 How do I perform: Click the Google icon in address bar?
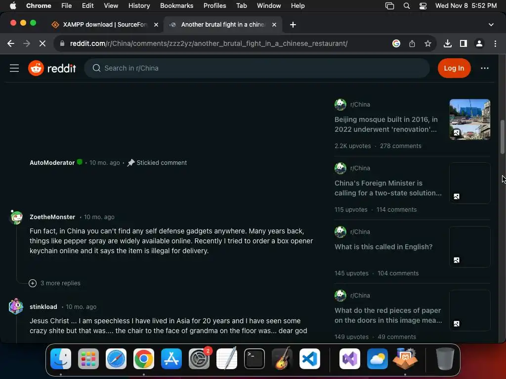[396, 43]
